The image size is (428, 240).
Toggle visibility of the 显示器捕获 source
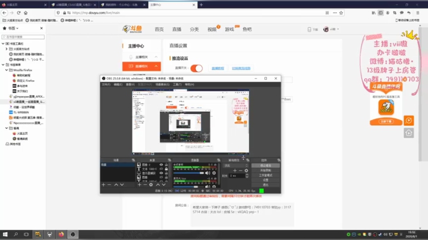coord(161,173)
